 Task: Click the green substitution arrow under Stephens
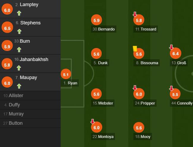point(19,31)
